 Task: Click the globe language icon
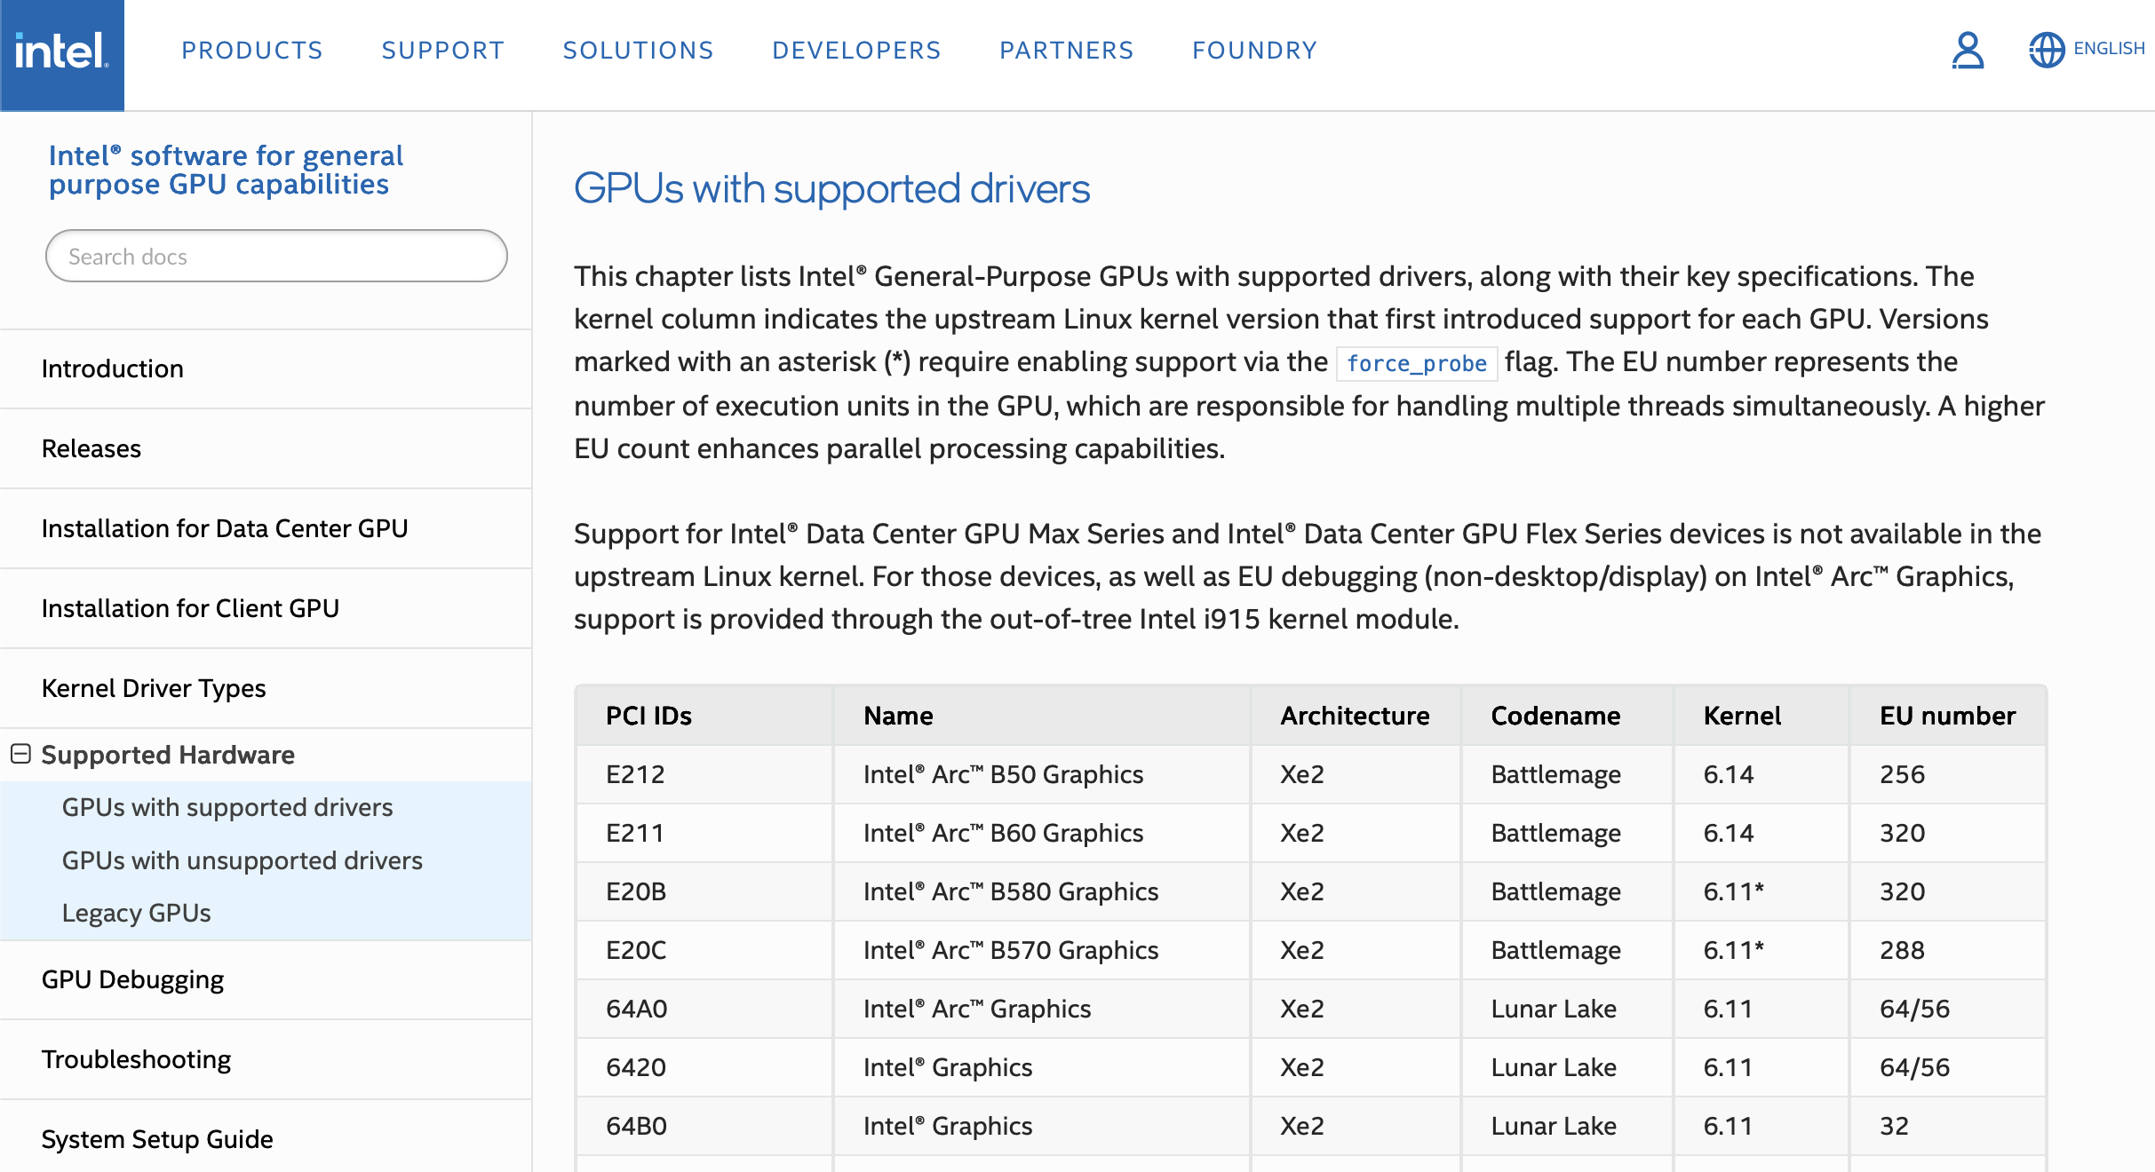[x=2047, y=50]
